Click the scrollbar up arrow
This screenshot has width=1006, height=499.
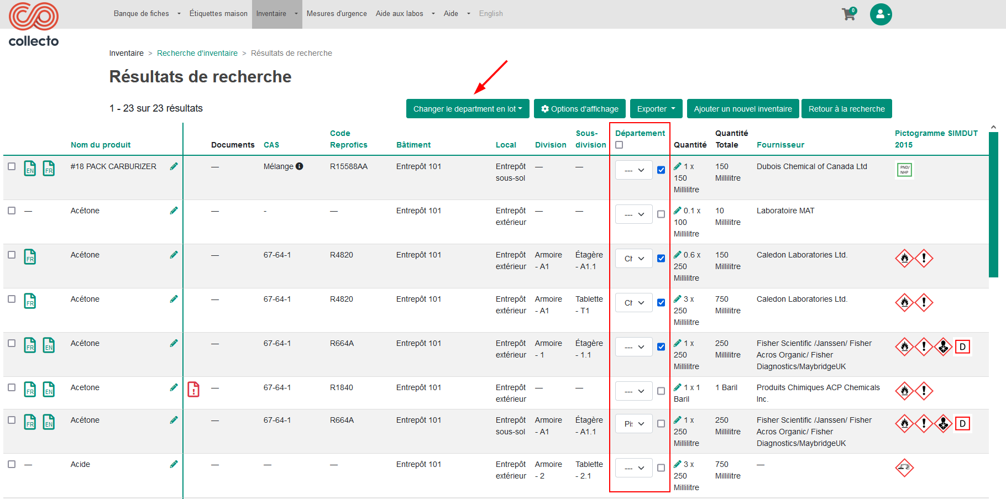[993, 127]
